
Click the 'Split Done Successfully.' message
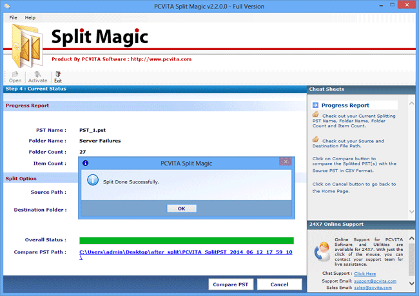(131, 182)
